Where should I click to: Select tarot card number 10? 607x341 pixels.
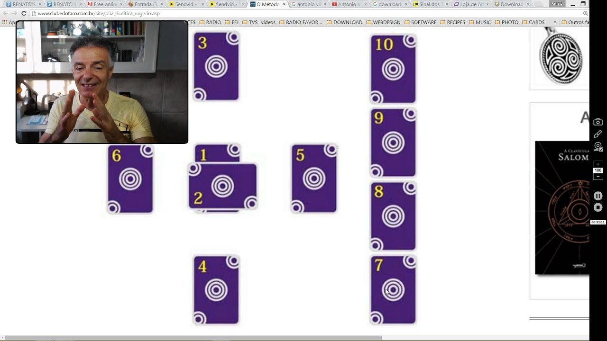tap(393, 69)
